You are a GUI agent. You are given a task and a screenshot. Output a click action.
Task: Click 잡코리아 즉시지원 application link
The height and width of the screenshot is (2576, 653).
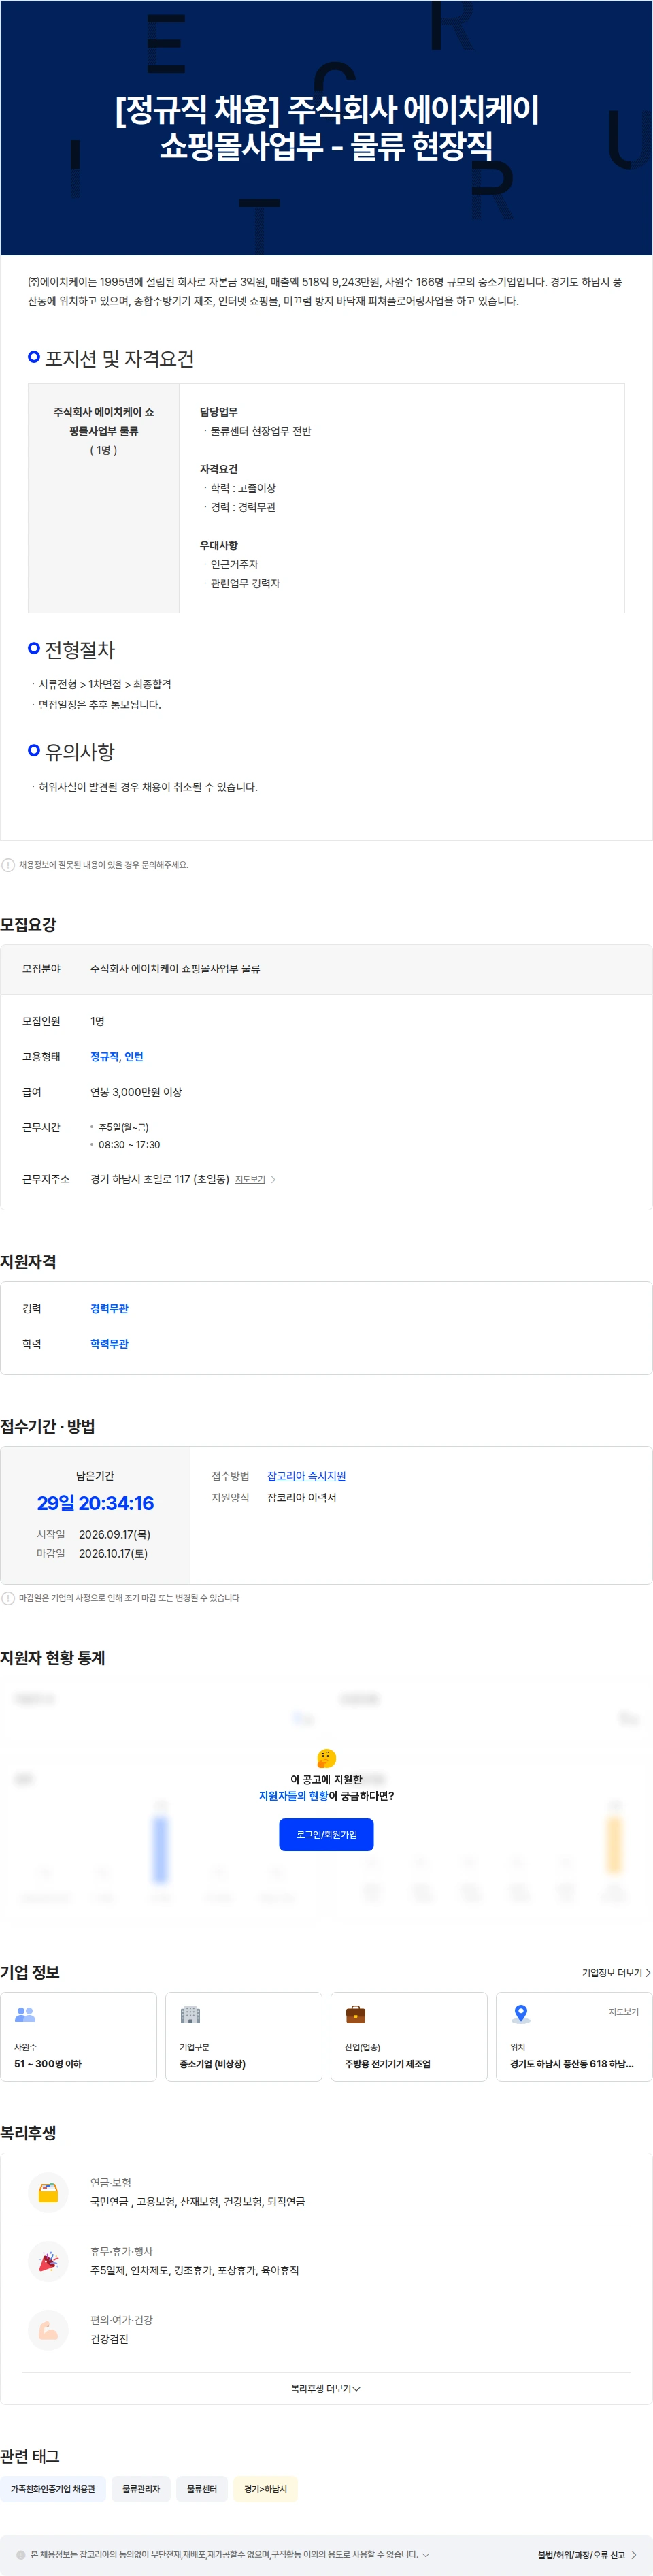[307, 1476]
